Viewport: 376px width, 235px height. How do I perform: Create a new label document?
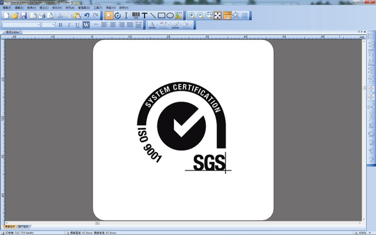6,16
